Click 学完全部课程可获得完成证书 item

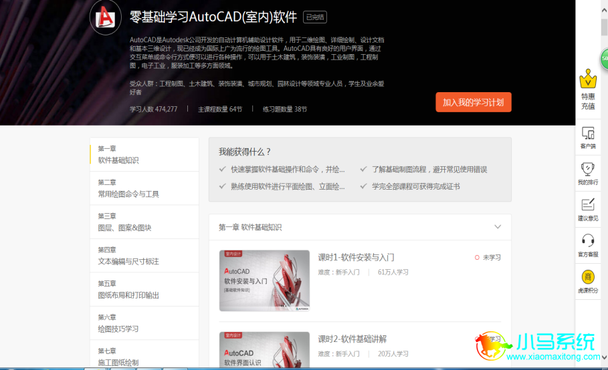tap(415, 186)
